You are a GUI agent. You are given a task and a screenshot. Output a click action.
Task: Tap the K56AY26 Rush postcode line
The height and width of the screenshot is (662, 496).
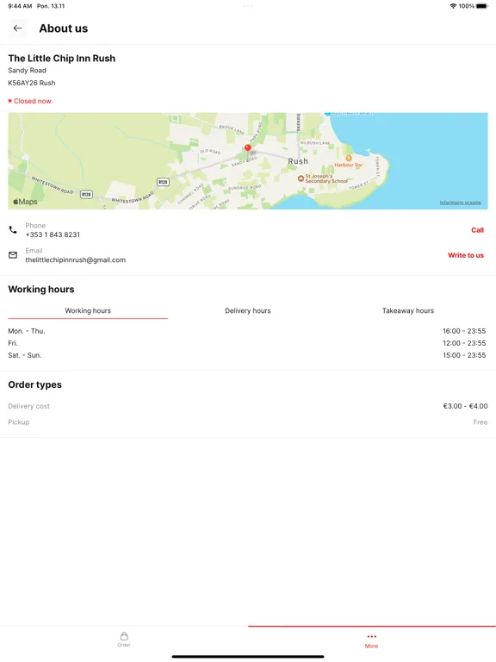(x=32, y=83)
